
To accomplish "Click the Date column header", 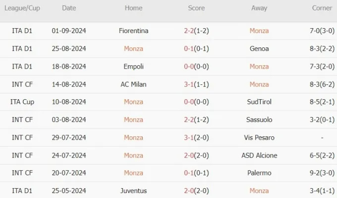I will (x=69, y=8).
